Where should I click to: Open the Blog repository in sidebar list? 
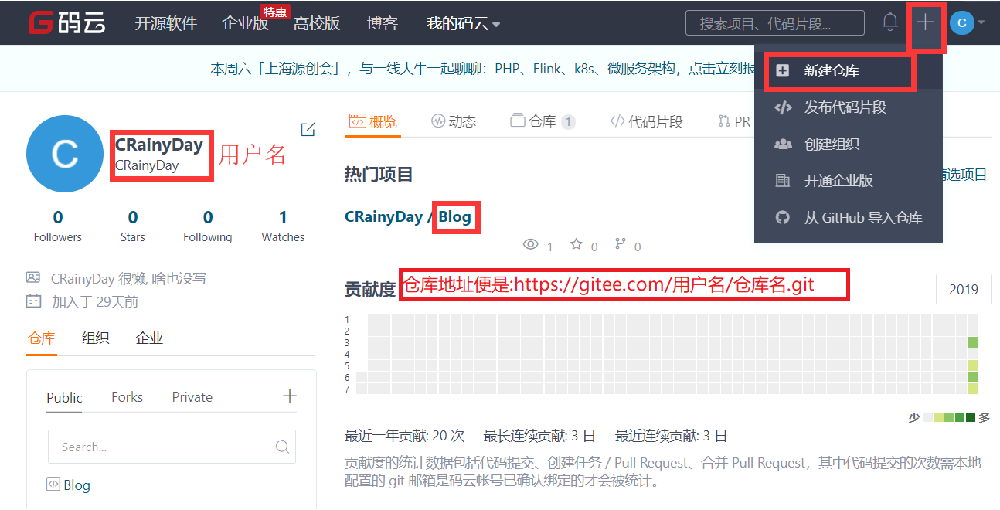(x=77, y=485)
